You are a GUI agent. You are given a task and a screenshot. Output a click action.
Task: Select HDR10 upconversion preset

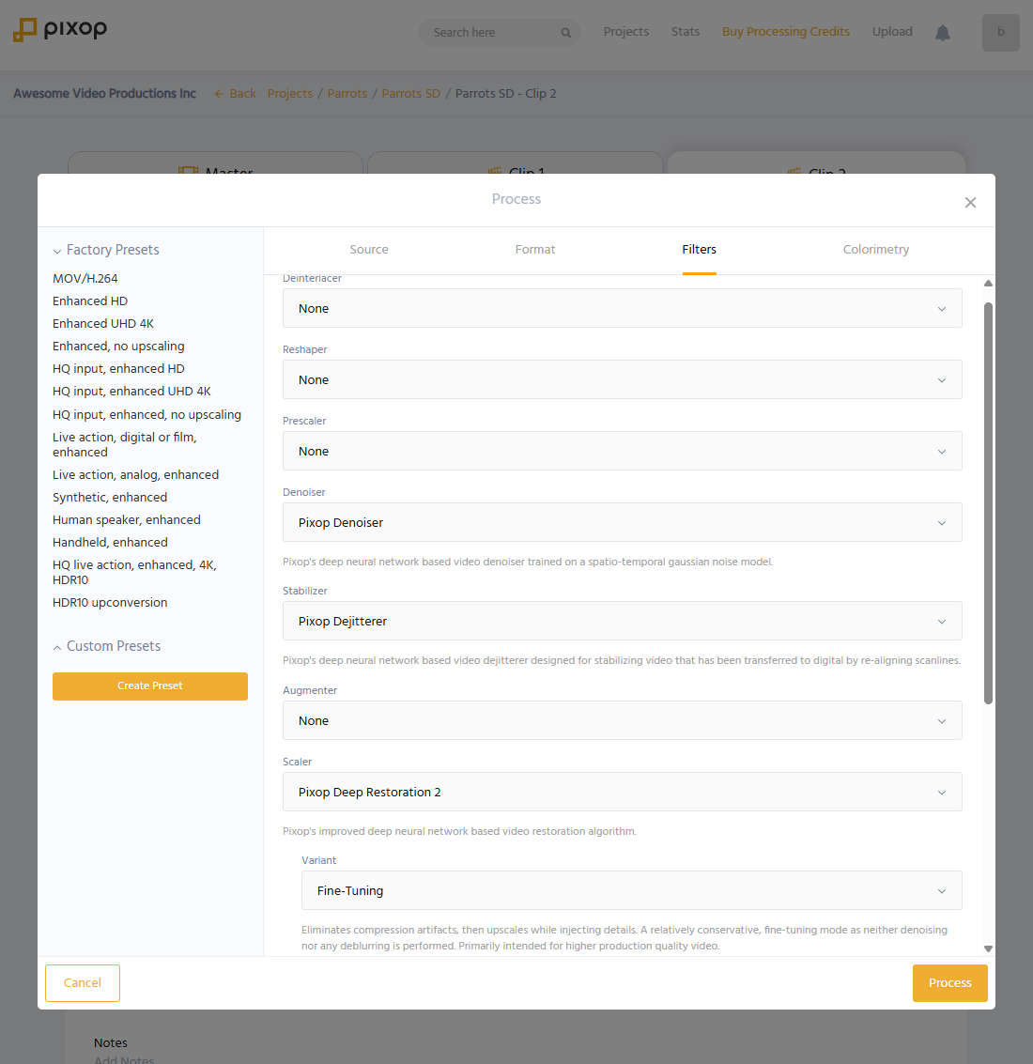(x=109, y=603)
